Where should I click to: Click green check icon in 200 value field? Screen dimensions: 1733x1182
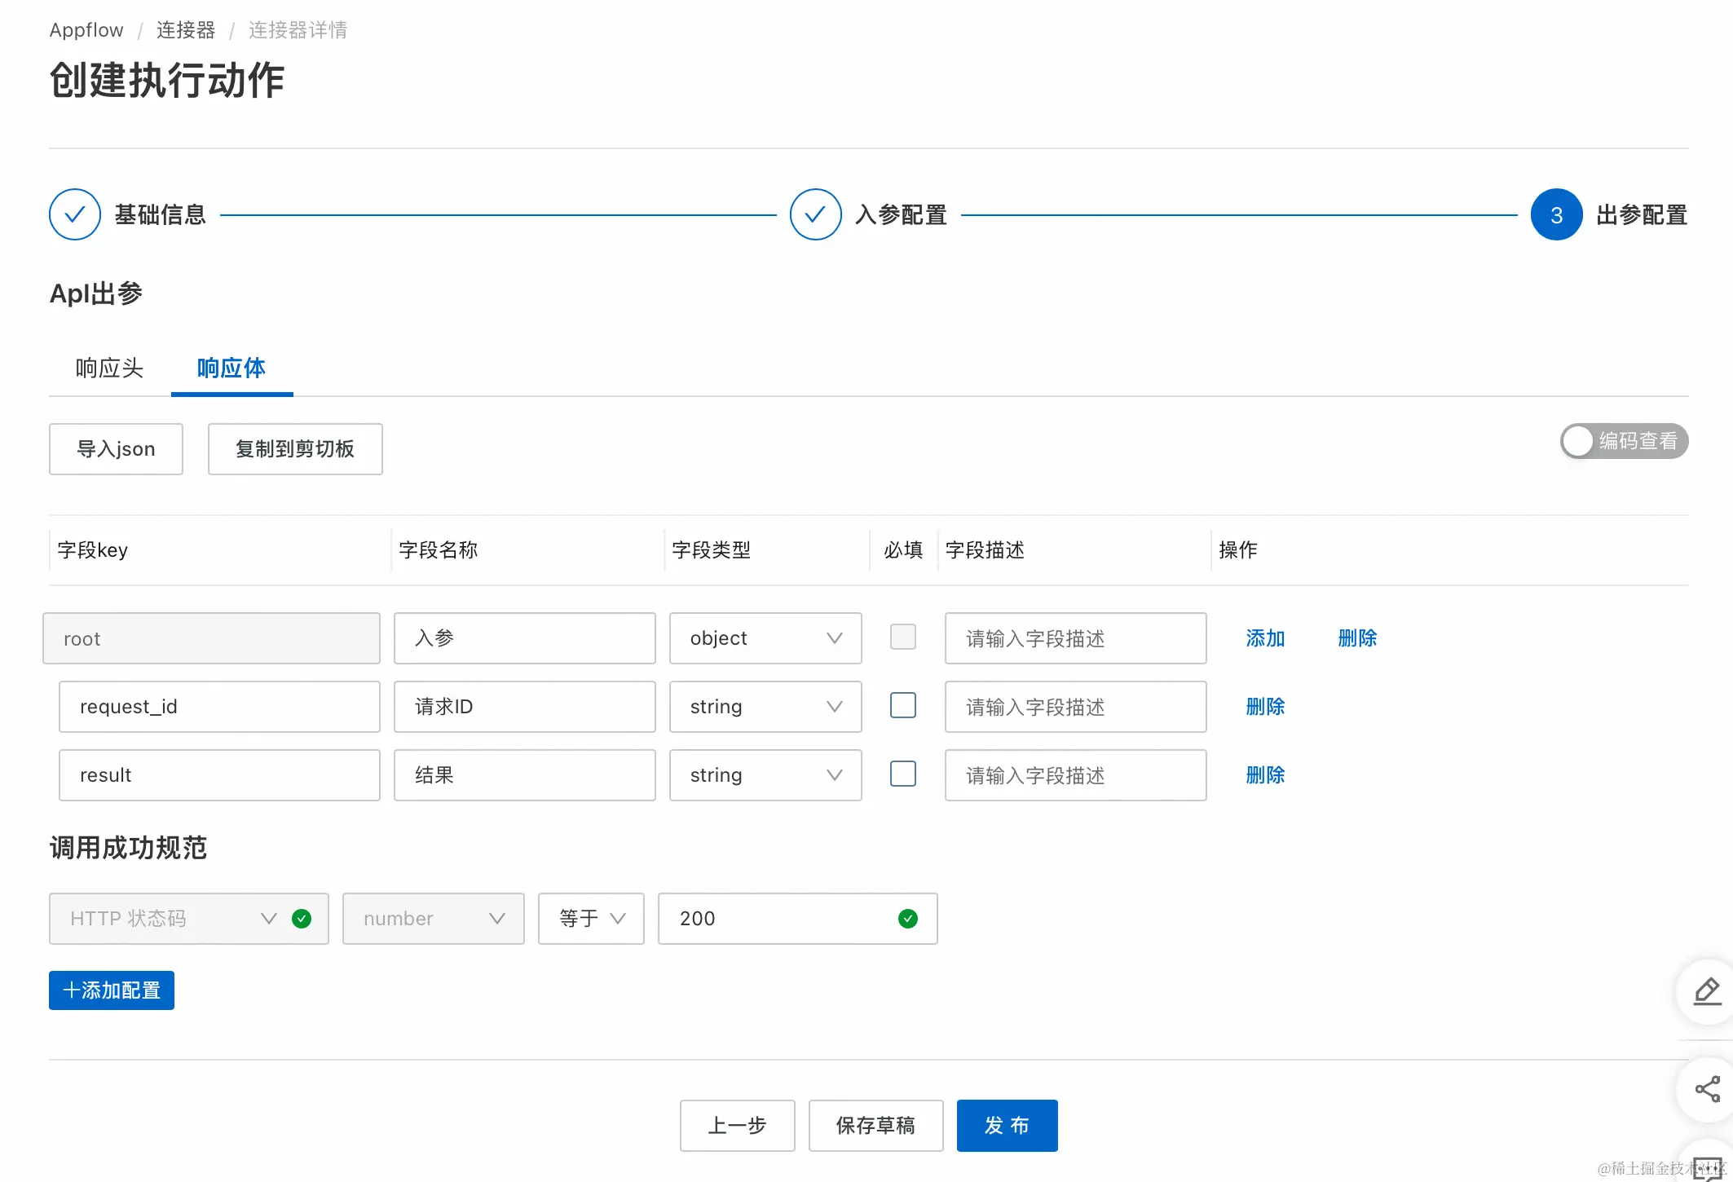point(908,919)
